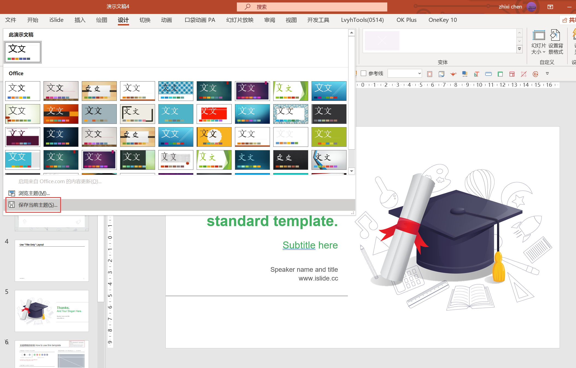576x368 pixels.
Task: Open the 幻灯片大小 slide size tool
Action: click(538, 42)
